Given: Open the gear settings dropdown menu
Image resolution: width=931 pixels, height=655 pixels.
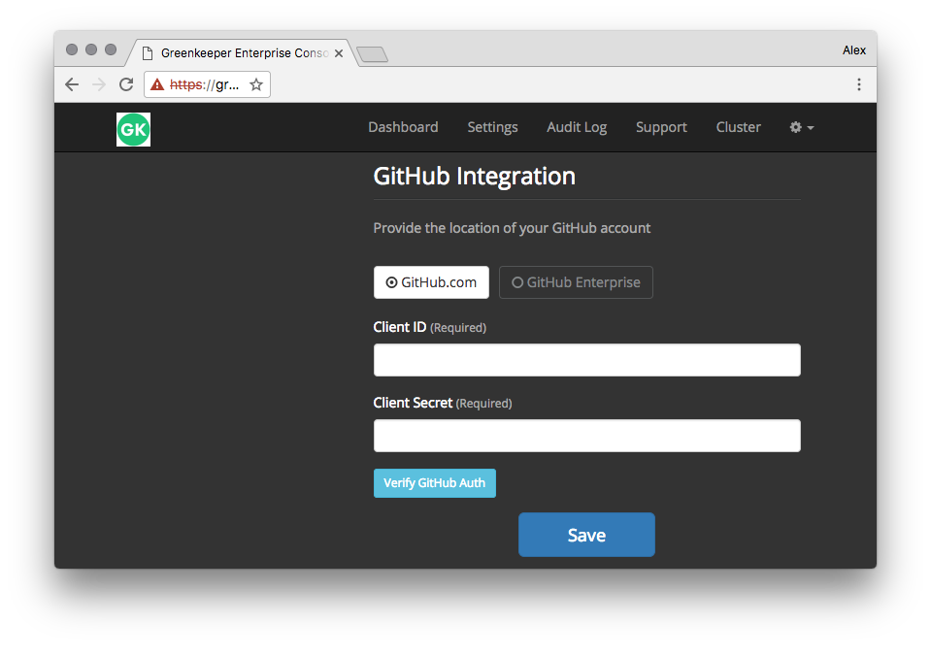Looking at the screenshot, I should click(802, 127).
